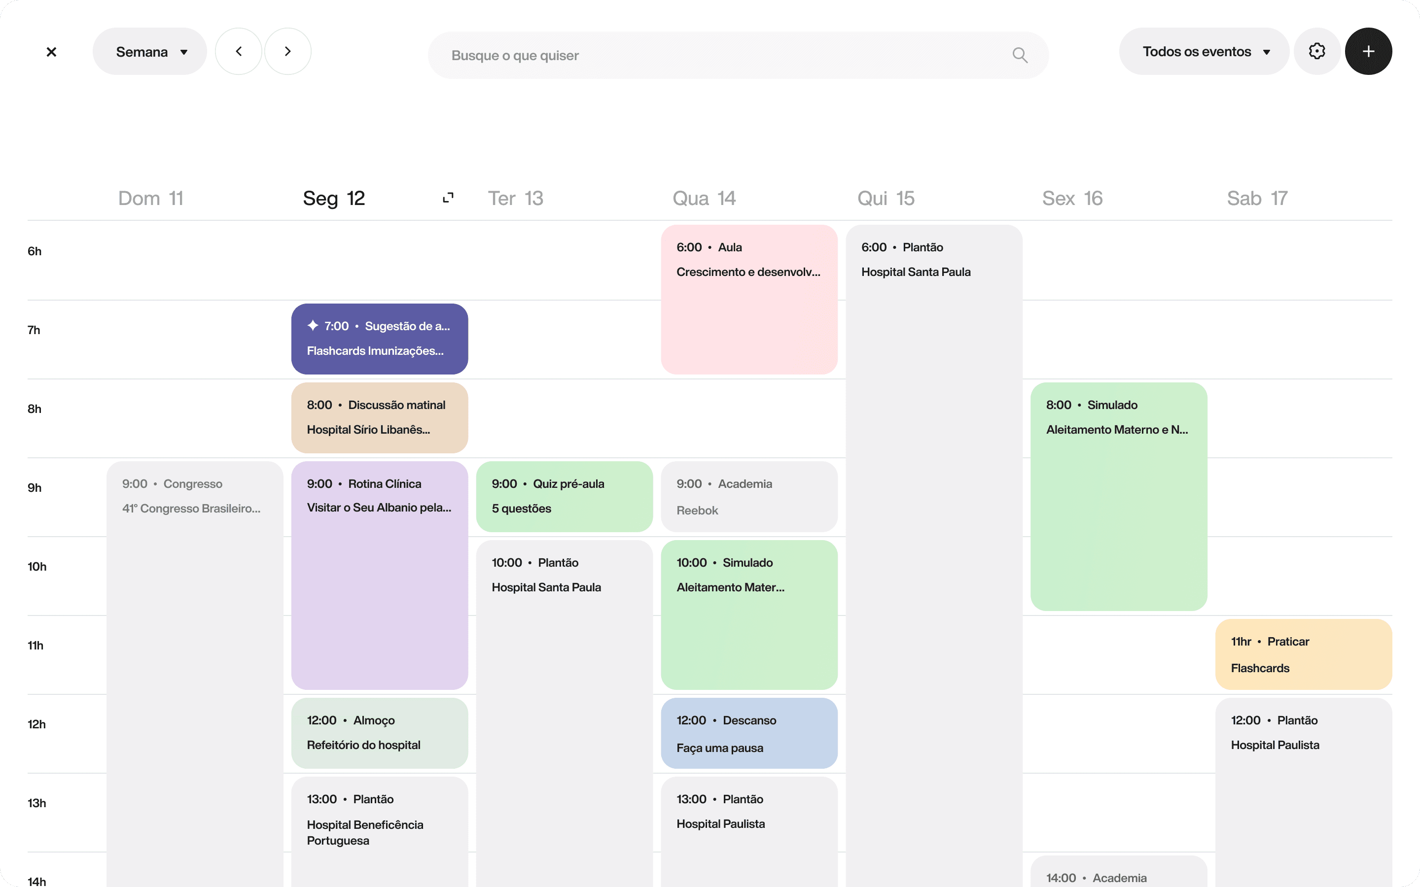Go to next week arrow

[x=287, y=52]
